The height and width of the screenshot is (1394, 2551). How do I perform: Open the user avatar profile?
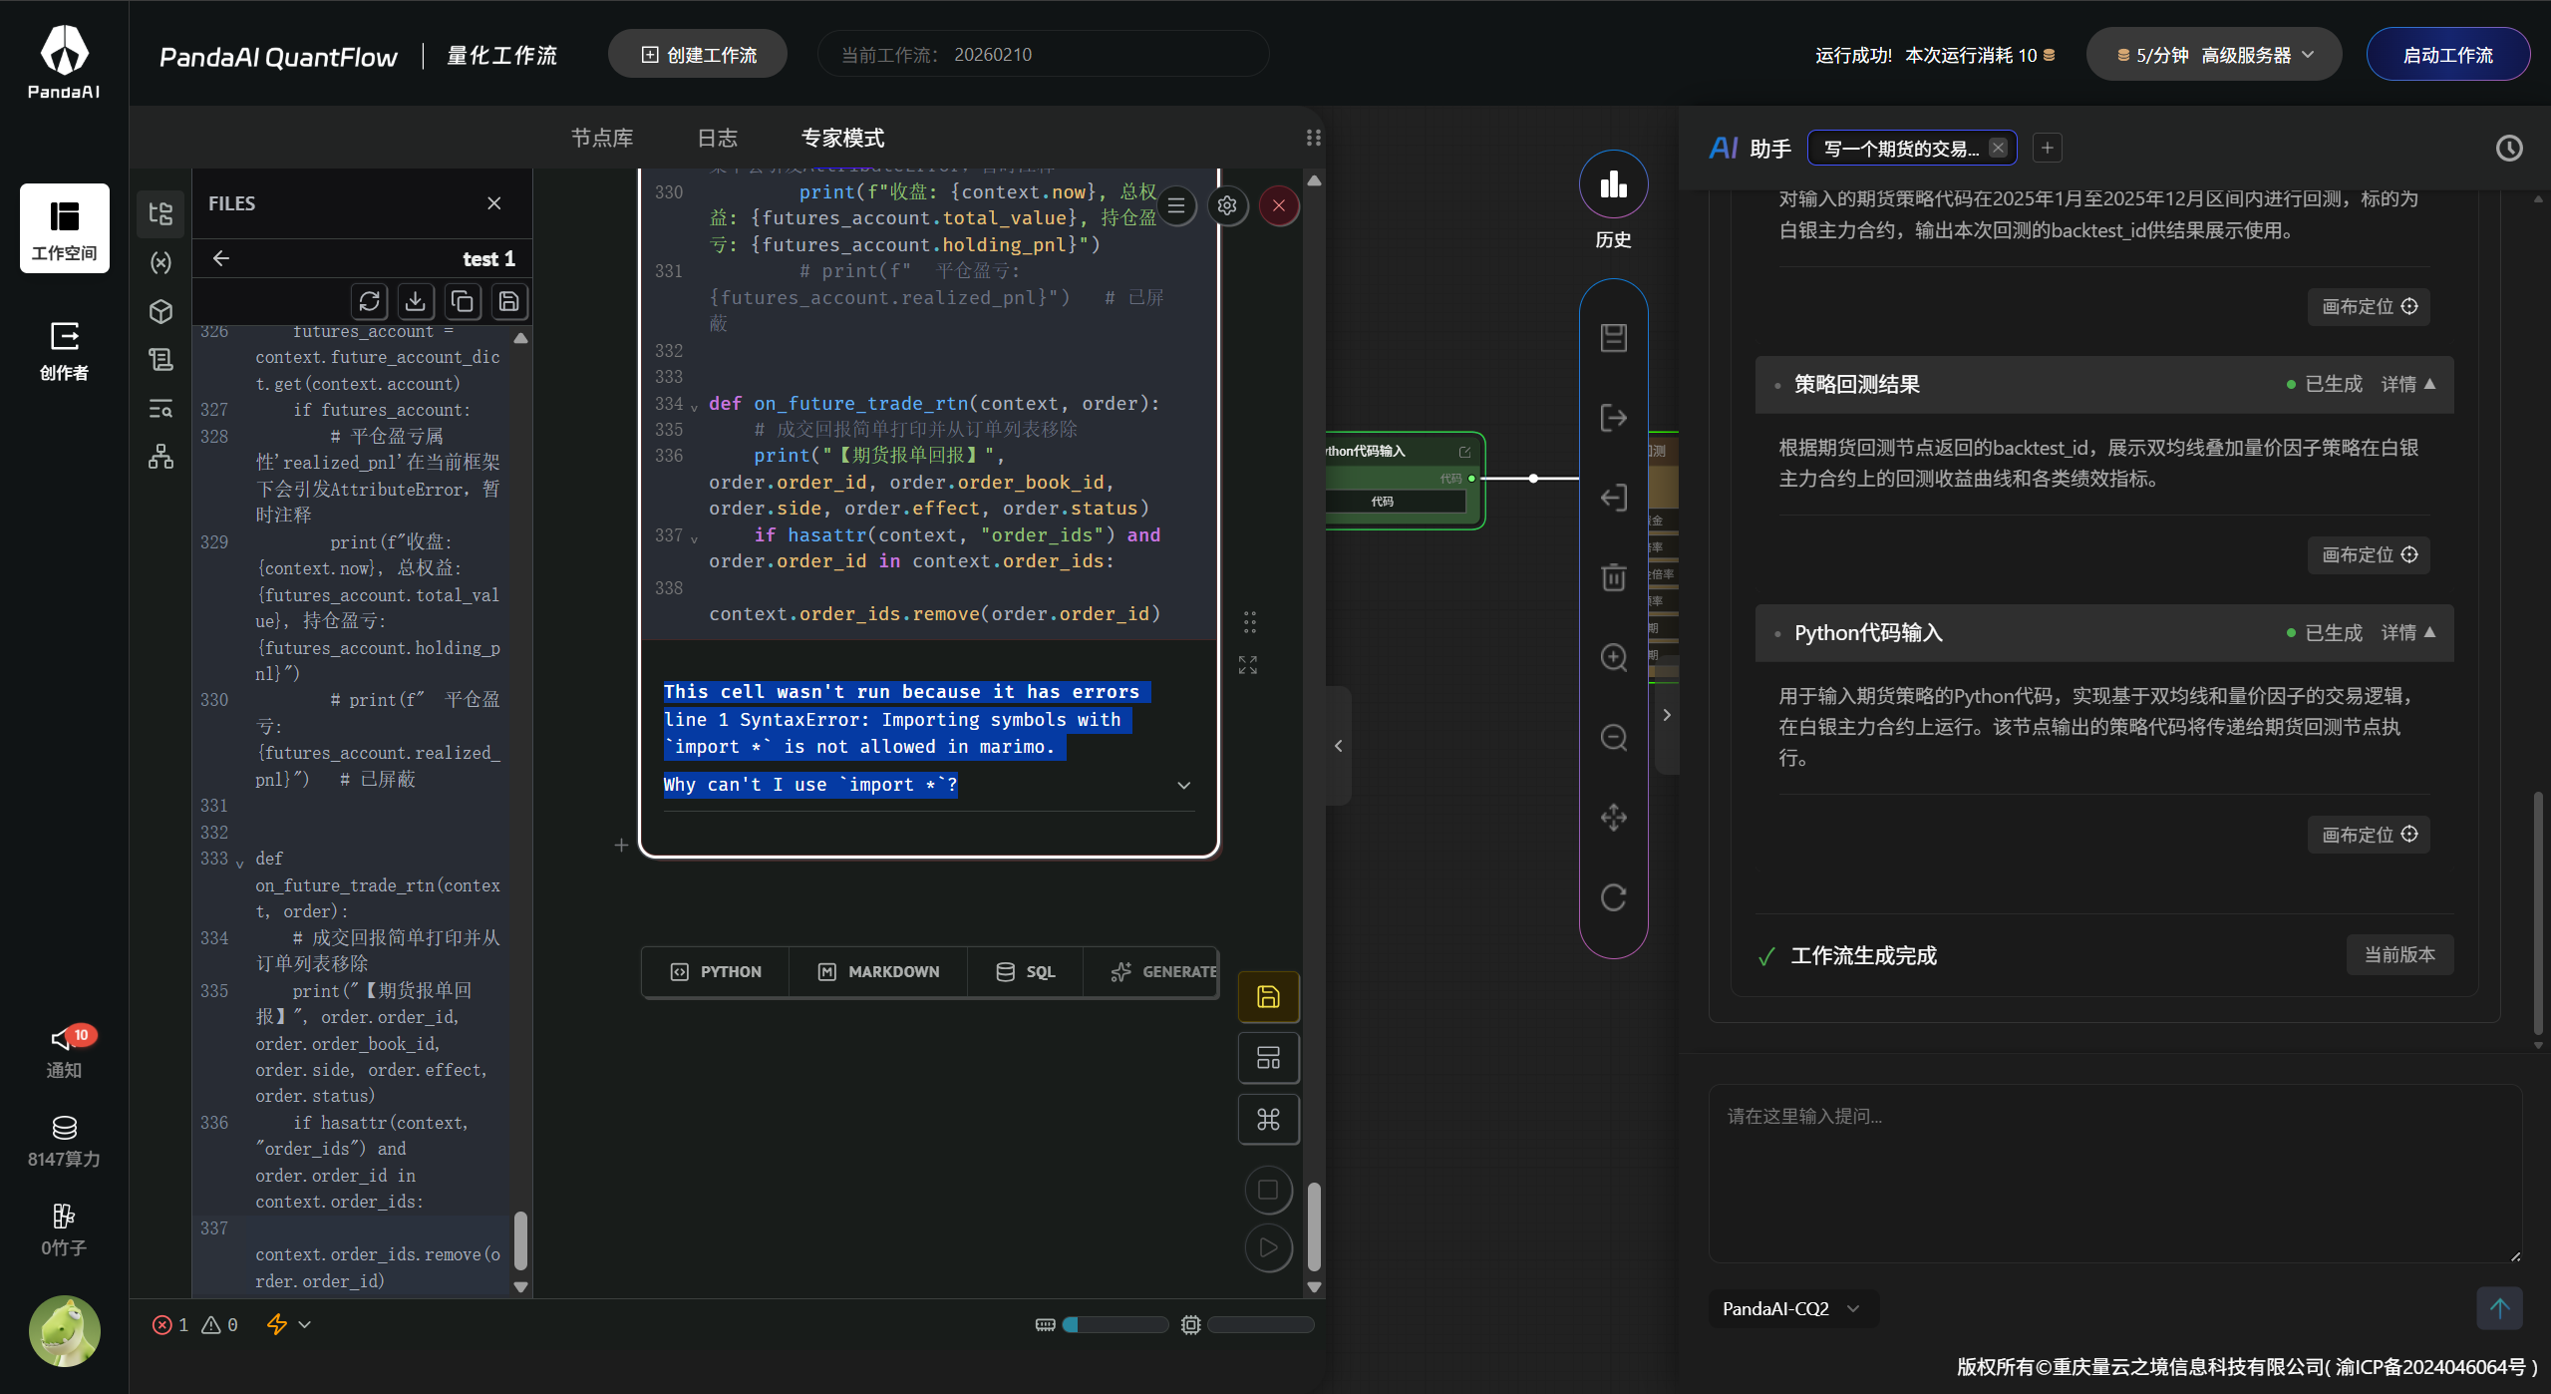click(64, 1330)
